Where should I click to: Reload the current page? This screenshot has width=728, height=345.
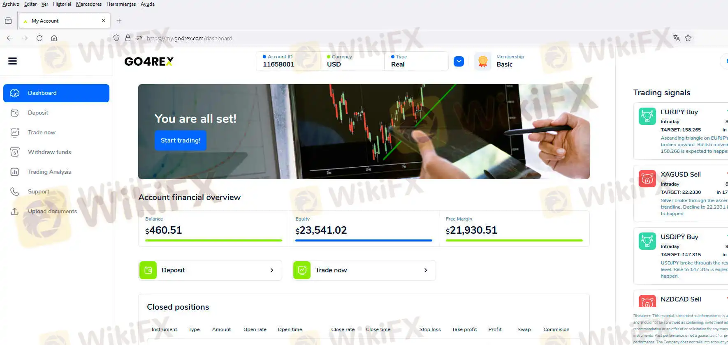coord(39,38)
